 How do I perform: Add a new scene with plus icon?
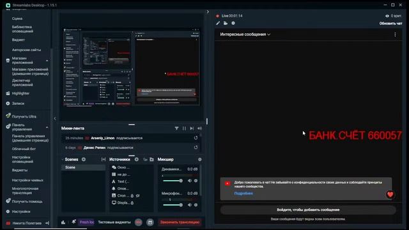(84, 159)
